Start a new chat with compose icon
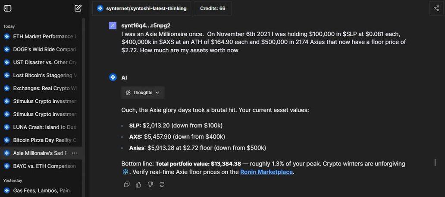Image resolution: width=445 pixels, height=197 pixels. pyautogui.click(x=78, y=8)
